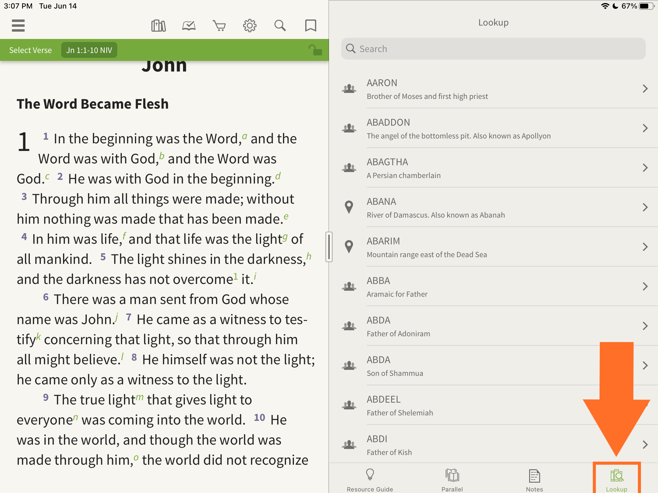Select the Lookup tab
Image resolution: width=658 pixels, height=493 pixels.
617,480
